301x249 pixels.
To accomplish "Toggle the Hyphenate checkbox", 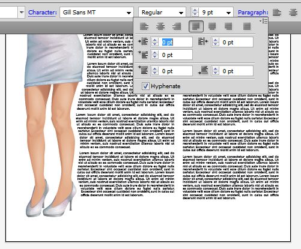I will click(x=145, y=86).
